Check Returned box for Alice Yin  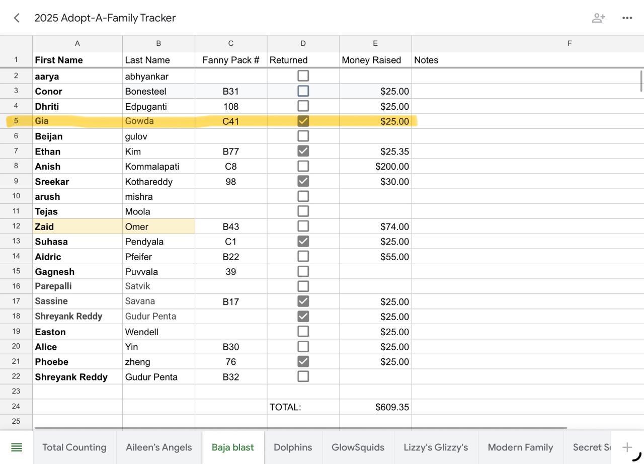[x=303, y=347]
